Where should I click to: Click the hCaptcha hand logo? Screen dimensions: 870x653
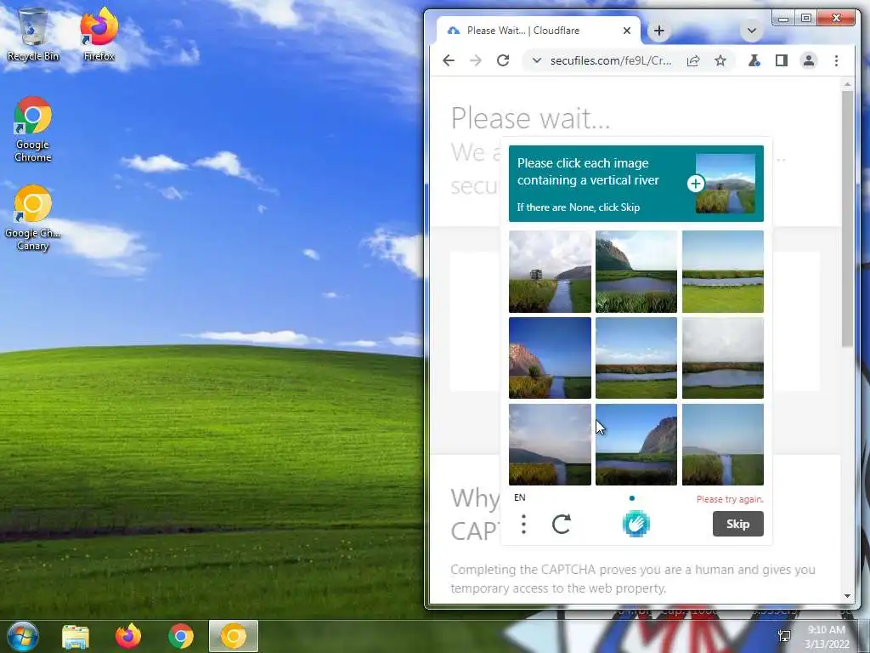636,524
